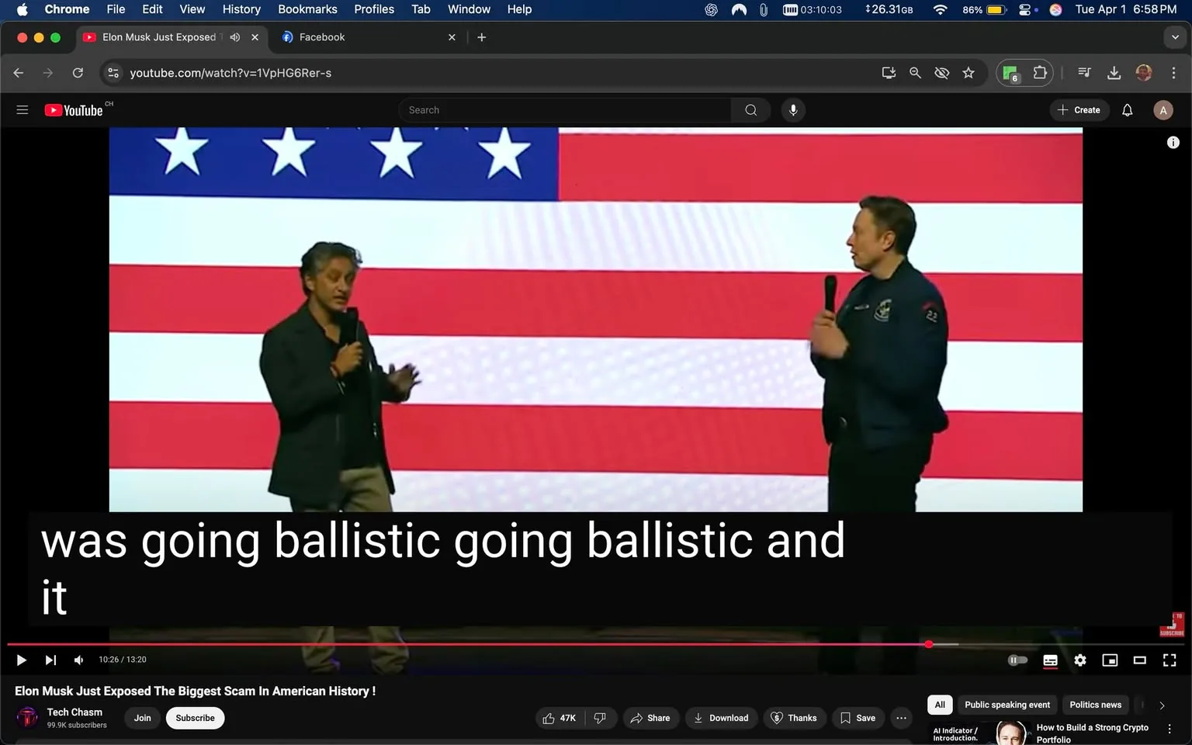Enter theater mode
Image resolution: width=1192 pixels, height=745 pixels.
(1139, 660)
